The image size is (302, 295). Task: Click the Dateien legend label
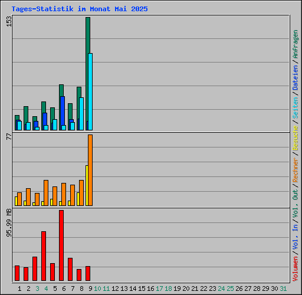pyautogui.click(x=296, y=78)
